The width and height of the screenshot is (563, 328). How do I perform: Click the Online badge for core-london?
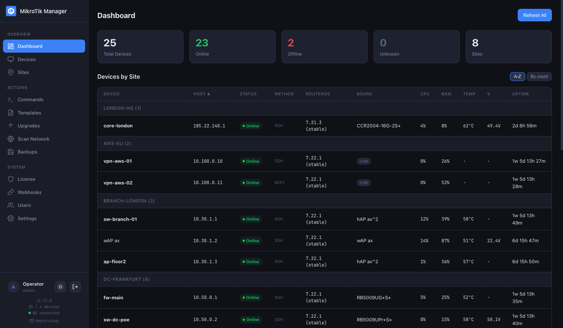click(251, 126)
